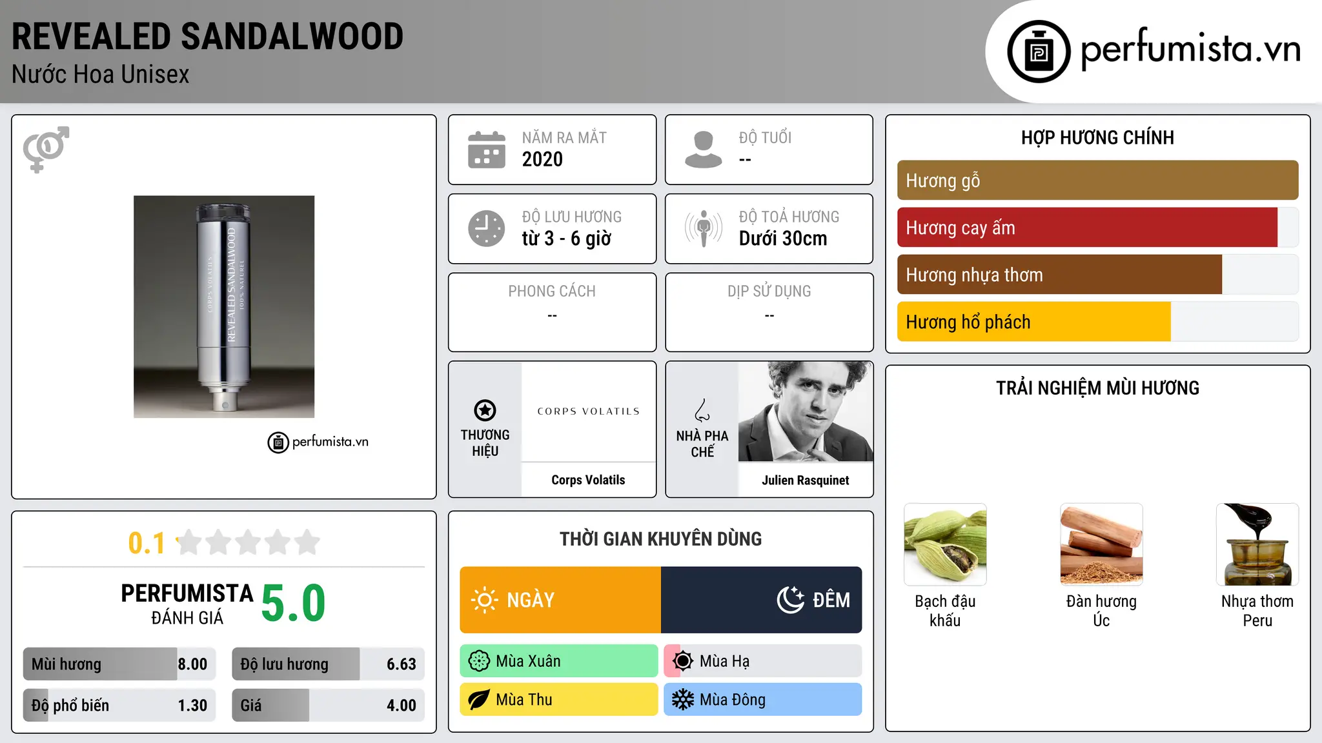Select the Bạch đậu khấu cardamom image

pyautogui.click(x=945, y=544)
